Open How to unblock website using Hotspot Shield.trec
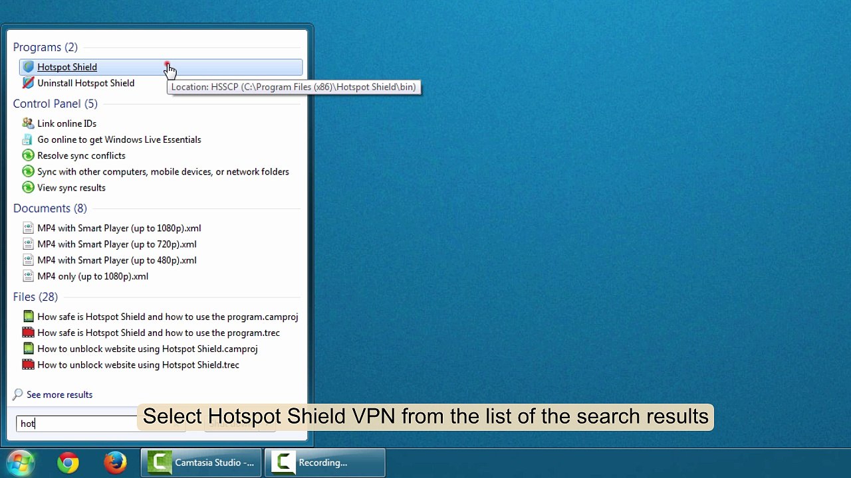 click(138, 364)
